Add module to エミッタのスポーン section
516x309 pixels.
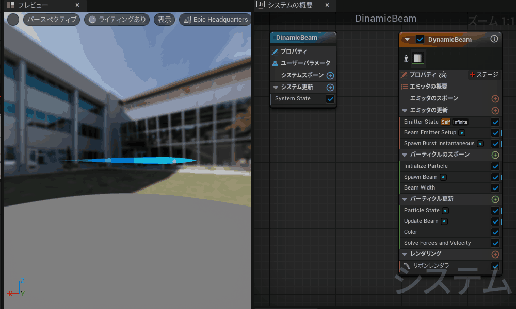(495, 98)
